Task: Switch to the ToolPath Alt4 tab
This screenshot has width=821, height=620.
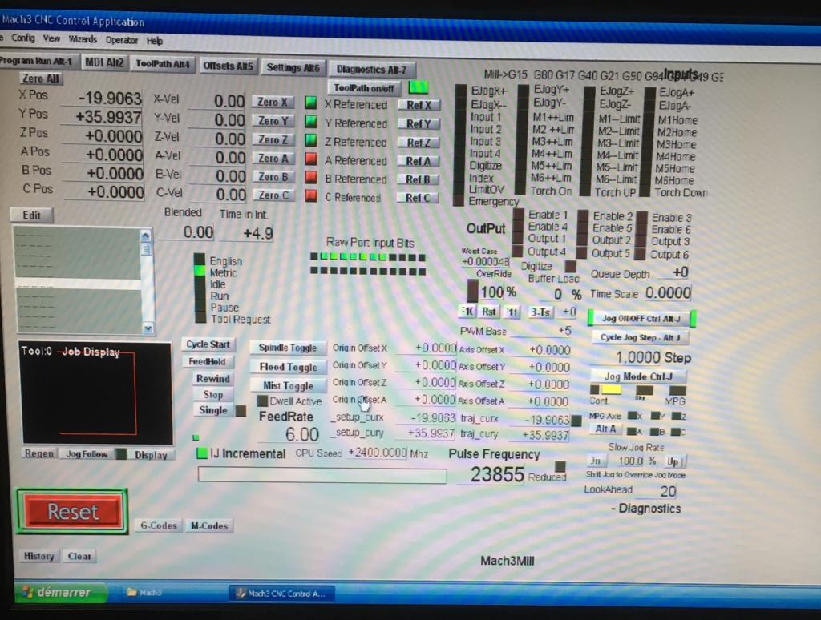Action: pos(162,64)
